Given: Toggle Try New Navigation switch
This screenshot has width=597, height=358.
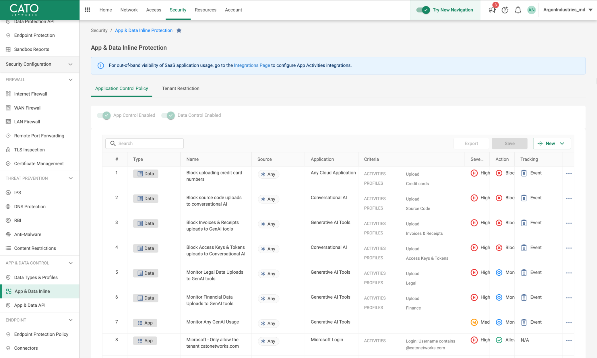Looking at the screenshot, I should coord(423,10).
